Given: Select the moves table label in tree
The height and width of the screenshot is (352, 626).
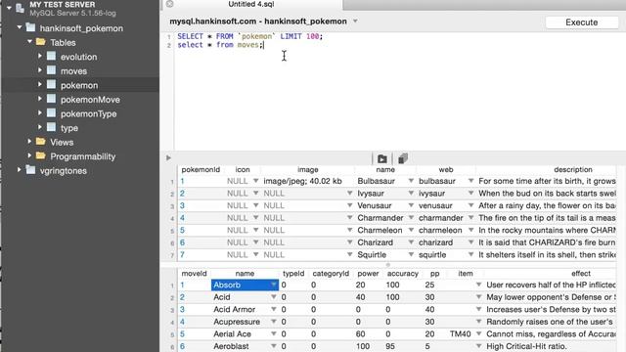Looking at the screenshot, I should point(74,71).
